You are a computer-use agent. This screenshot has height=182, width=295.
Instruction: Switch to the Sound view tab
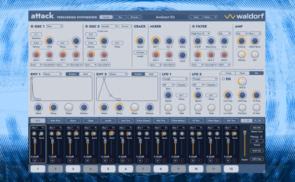point(106,17)
